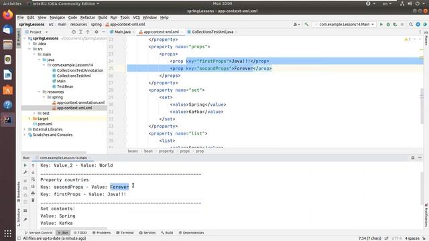Collapse all icon in Project panel header
429x241 pixels.
coord(88,32)
